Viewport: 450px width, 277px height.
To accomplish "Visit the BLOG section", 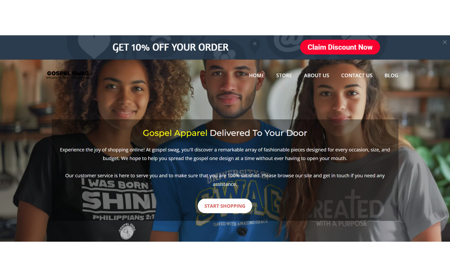I will tap(391, 75).
